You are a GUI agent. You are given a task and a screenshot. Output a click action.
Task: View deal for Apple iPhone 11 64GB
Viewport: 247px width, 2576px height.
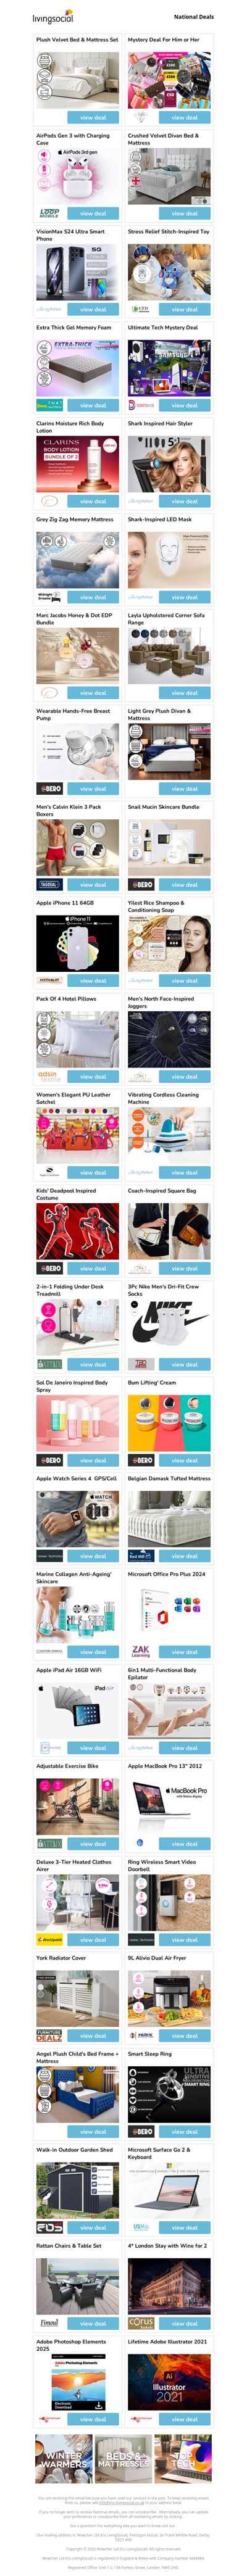pos(93,981)
